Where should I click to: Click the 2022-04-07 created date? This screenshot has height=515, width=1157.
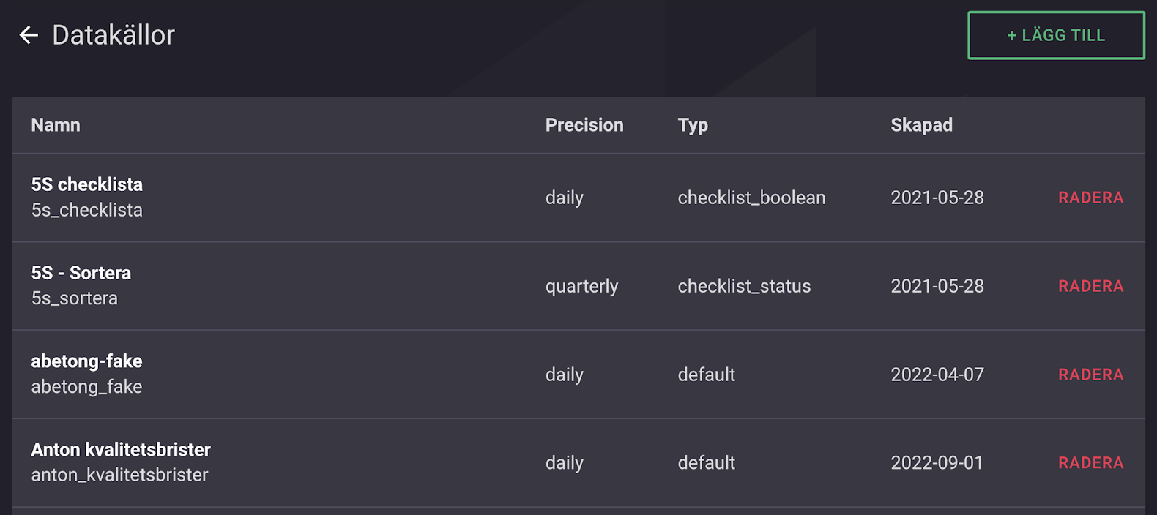(x=937, y=375)
